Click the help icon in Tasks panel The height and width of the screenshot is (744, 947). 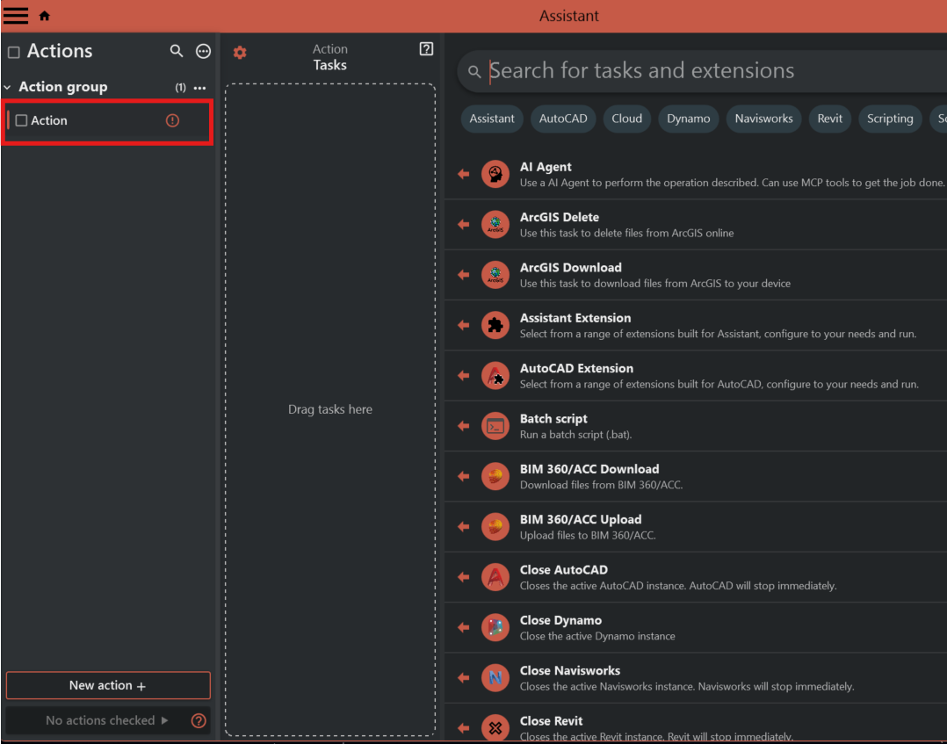coord(426,49)
